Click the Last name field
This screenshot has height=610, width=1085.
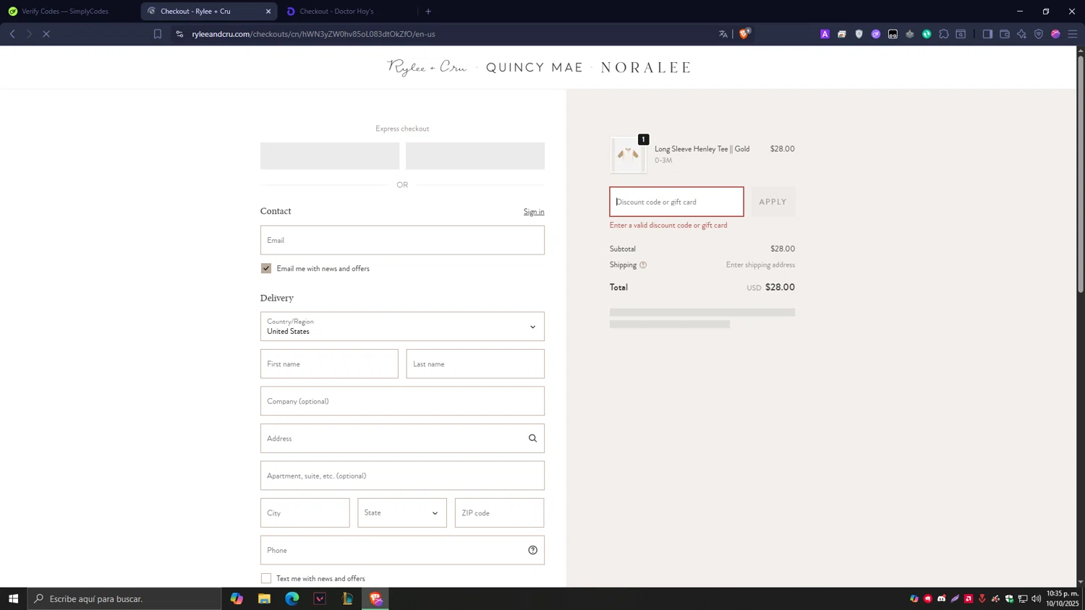coord(475,364)
